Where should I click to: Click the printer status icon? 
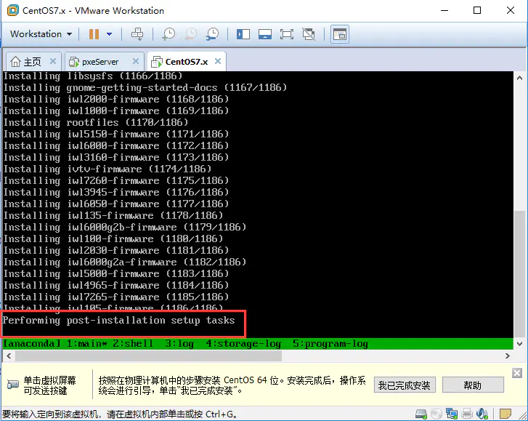467,414
